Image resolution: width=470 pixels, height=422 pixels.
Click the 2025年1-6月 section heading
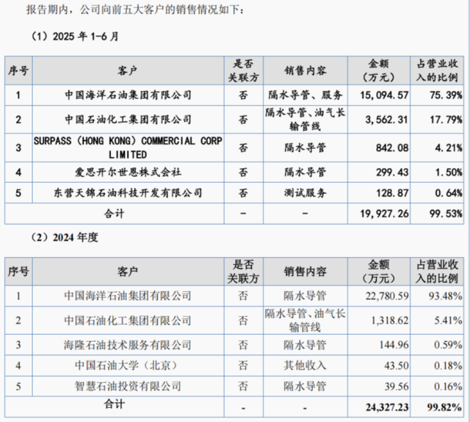(74, 35)
